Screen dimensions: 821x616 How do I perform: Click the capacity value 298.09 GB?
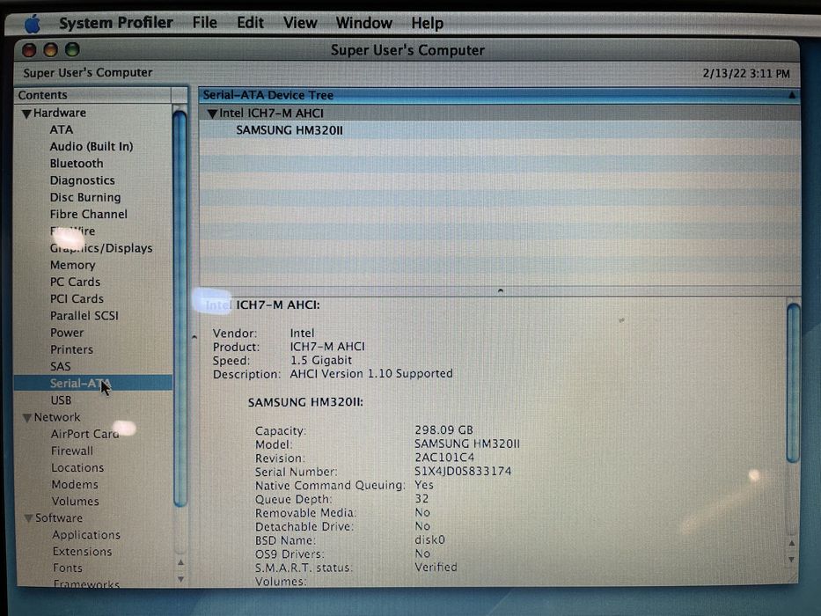pos(444,430)
